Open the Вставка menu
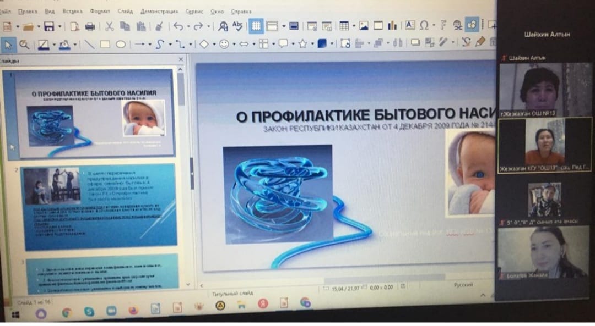The height and width of the screenshot is (326, 595). [72, 11]
